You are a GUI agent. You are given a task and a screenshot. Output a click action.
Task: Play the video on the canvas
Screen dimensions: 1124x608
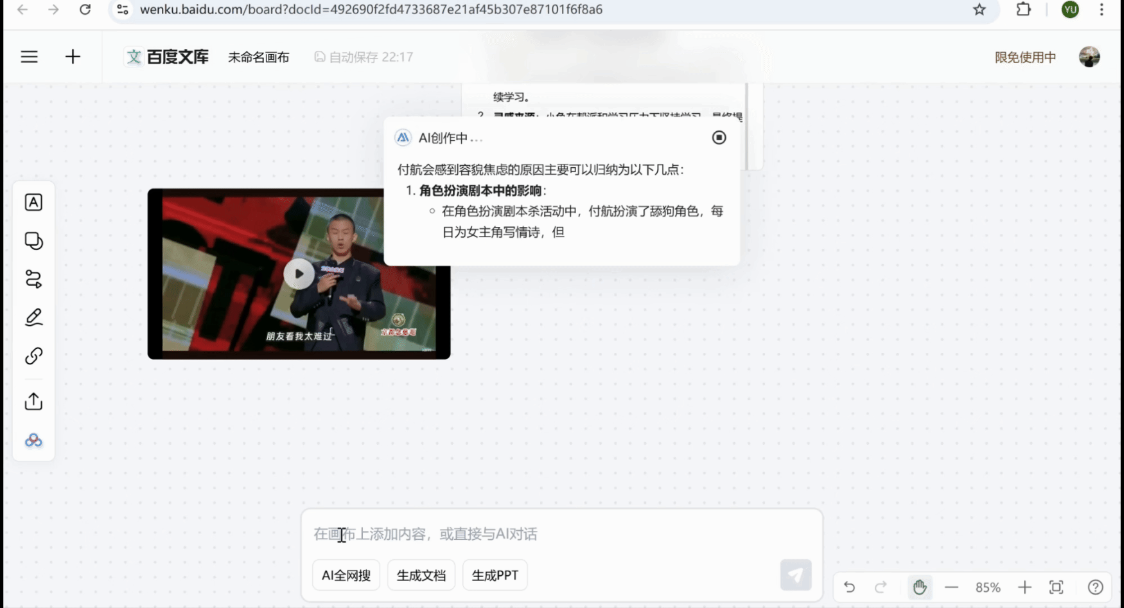click(x=299, y=273)
